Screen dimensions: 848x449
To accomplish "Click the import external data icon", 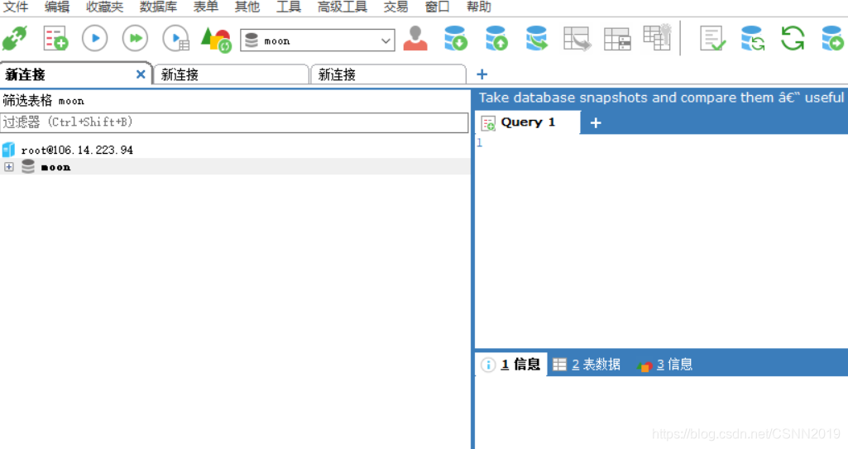I will pos(455,38).
